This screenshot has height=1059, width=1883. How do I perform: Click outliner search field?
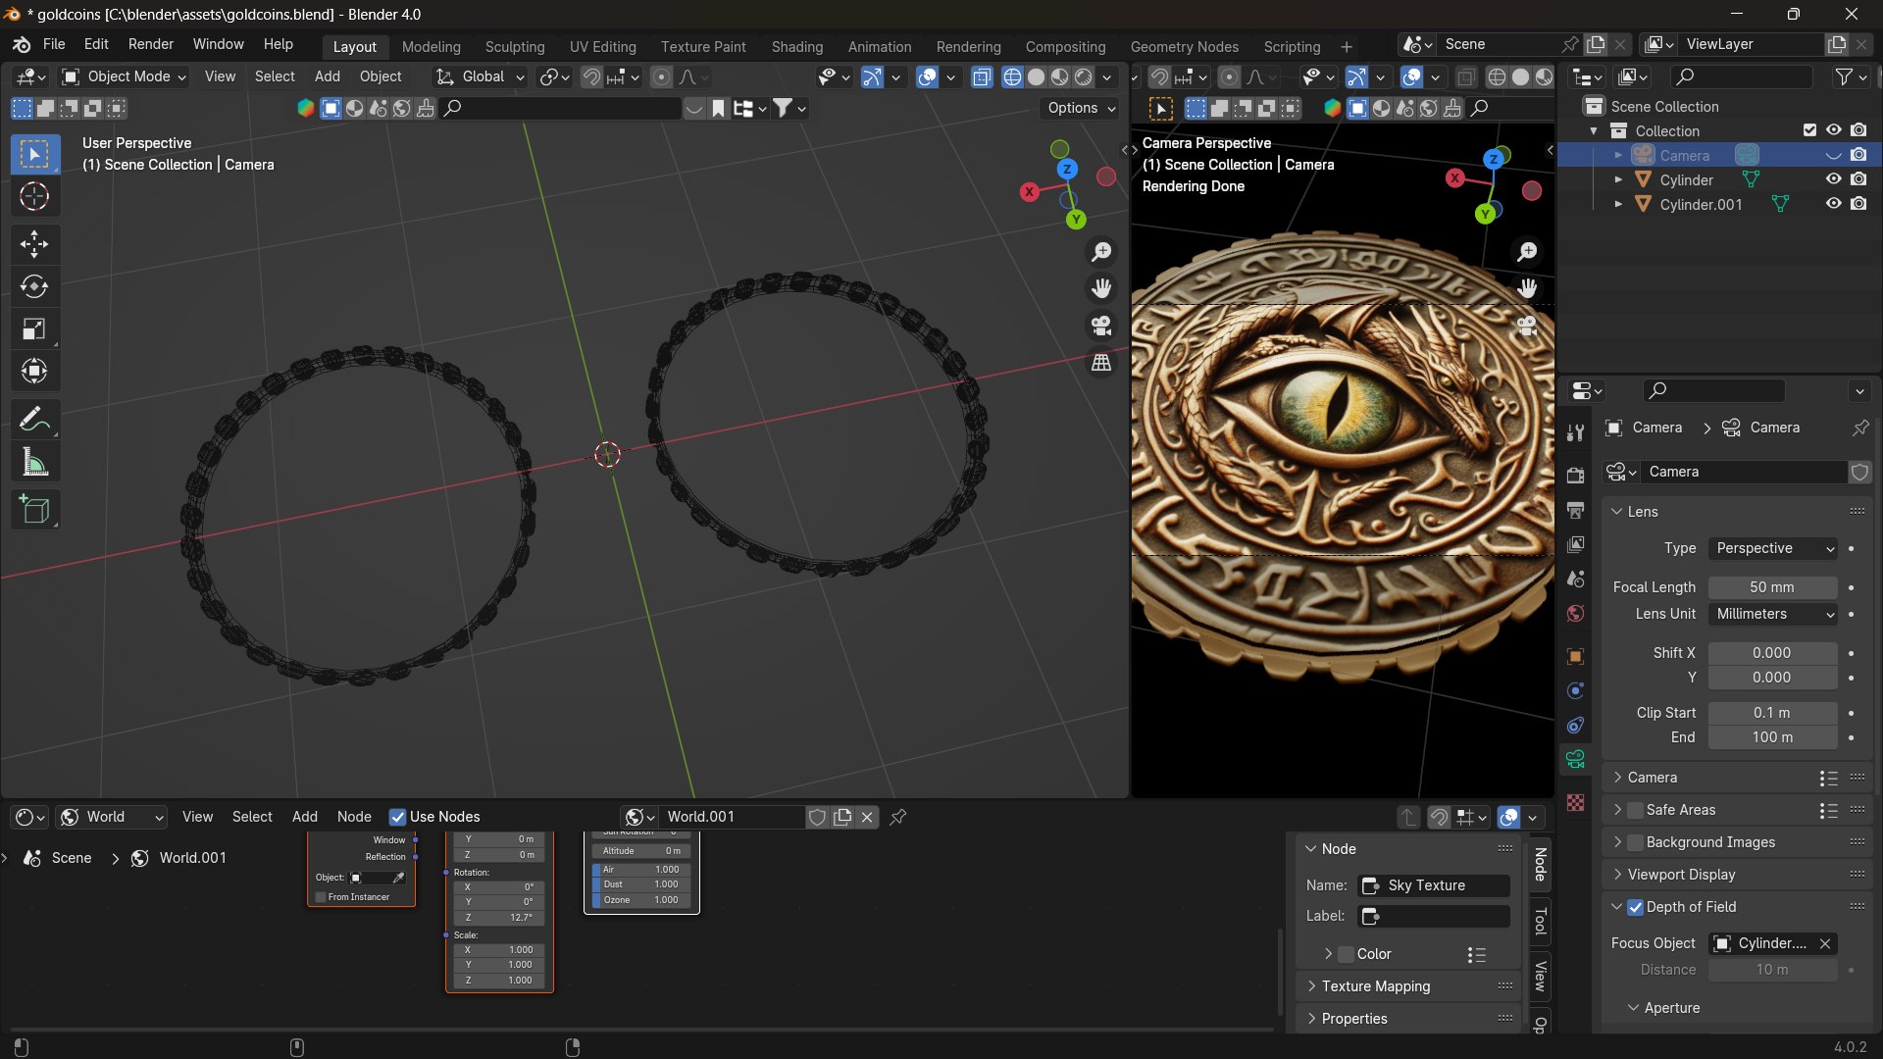(1742, 76)
